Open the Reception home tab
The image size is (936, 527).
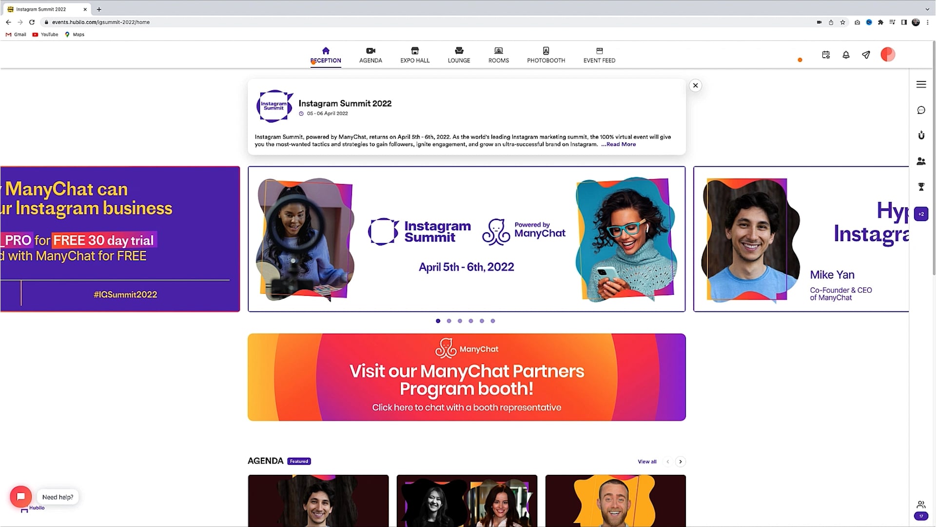point(326,55)
